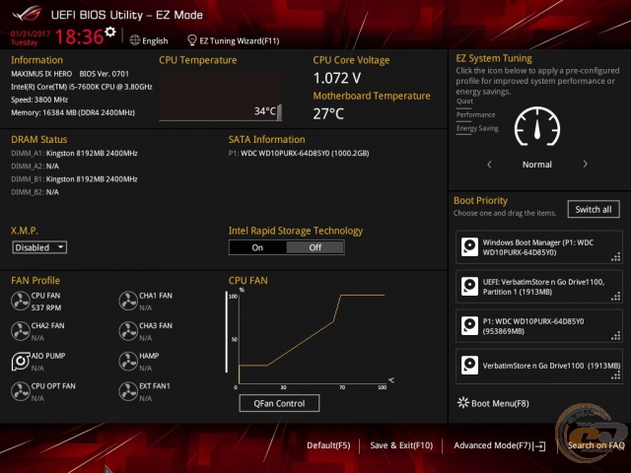Viewport: 631px width, 473px height.
Task: Click the HAMP fan icon
Action: tap(128, 362)
